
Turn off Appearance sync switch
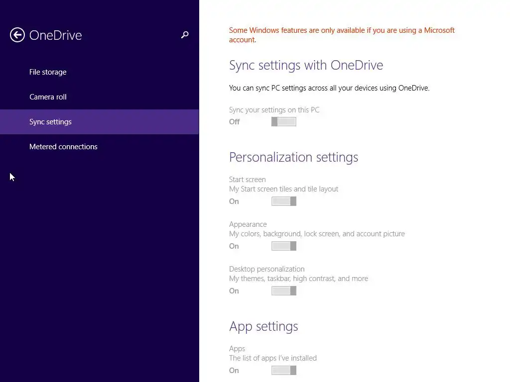click(284, 246)
